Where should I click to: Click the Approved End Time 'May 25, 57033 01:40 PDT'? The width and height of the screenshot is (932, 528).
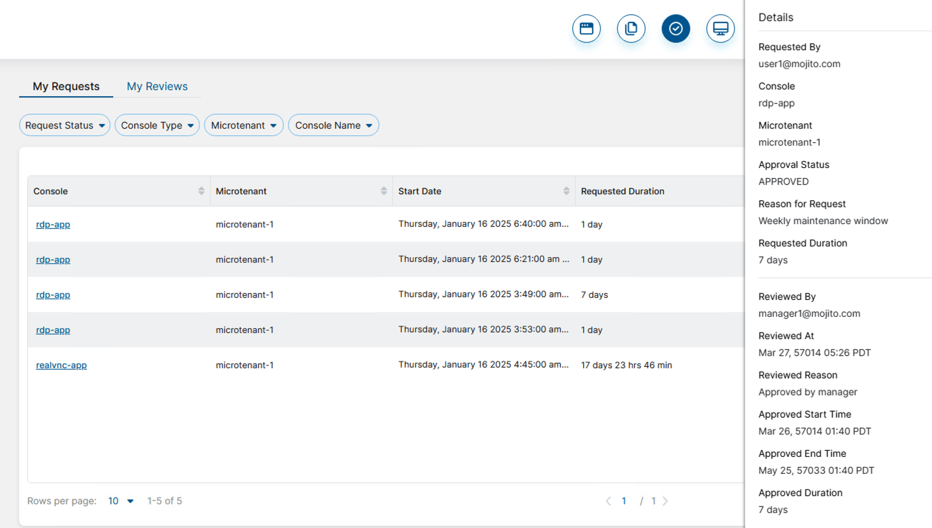click(816, 471)
